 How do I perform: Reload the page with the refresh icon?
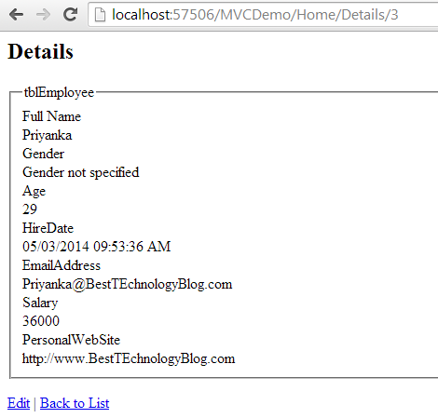[x=70, y=14]
